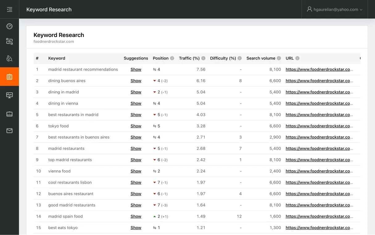Click the Search volume info icon
Viewport: 375px width, 235px height.
pos(279,58)
